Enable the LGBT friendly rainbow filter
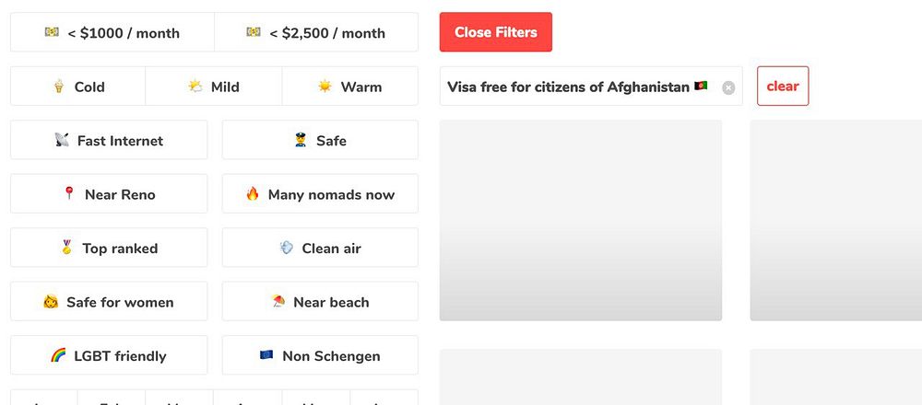Viewport: 922px width, 405px height. click(109, 356)
